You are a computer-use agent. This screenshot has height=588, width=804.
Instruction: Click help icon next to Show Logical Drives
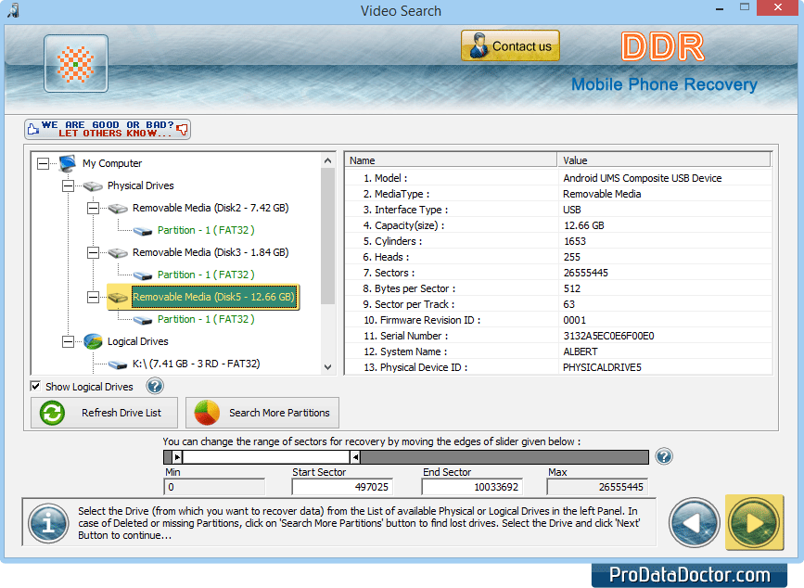pyautogui.click(x=153, y=386)
